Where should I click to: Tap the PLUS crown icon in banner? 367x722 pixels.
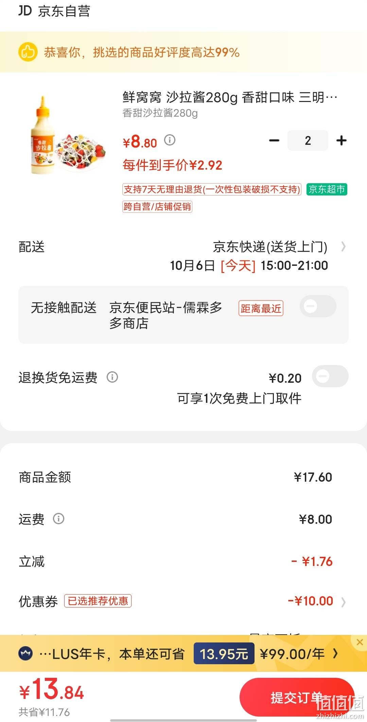[x=25, y=653]
